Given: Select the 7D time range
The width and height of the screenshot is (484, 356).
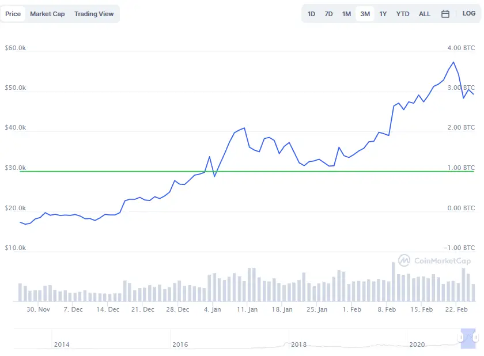Looking at the screenshot, I should pyautogui.click(x=328, y=14).
